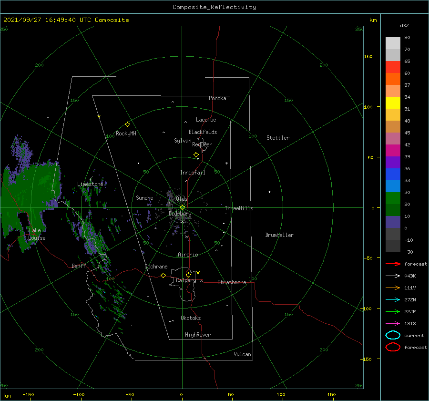Click the yellow diamond marker near Cochrane
This screenshot has height=401, width=429.
coord(163,276)
